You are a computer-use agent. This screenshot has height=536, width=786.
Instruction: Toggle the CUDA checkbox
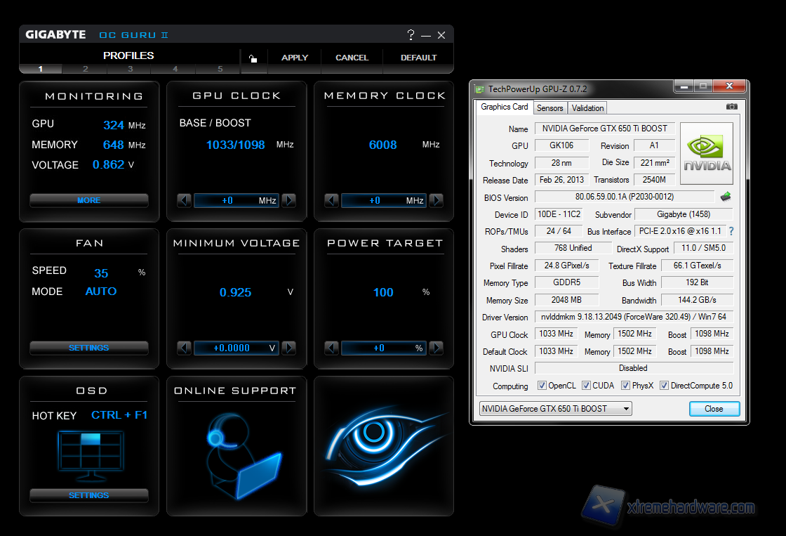[585, 386]
